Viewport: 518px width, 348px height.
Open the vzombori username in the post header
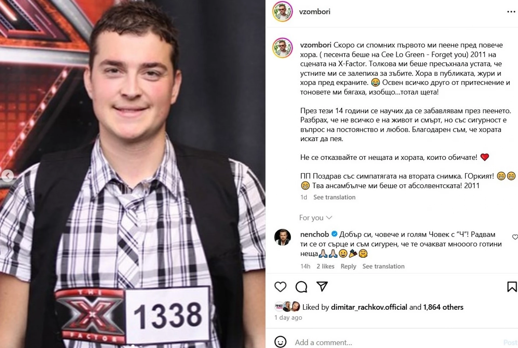click(x=315, y=12)
